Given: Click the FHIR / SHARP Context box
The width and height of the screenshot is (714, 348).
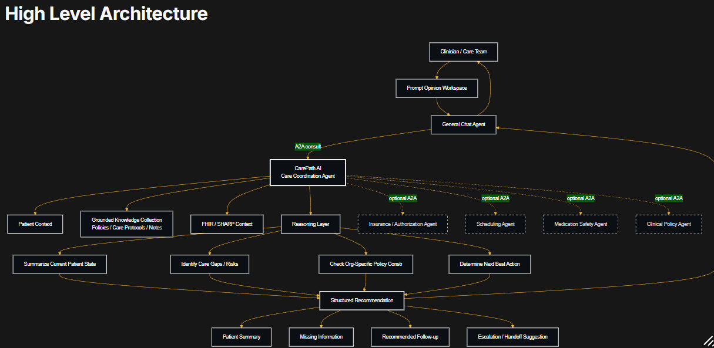Looking at the screenshot, I should click(x=227, y=224).
